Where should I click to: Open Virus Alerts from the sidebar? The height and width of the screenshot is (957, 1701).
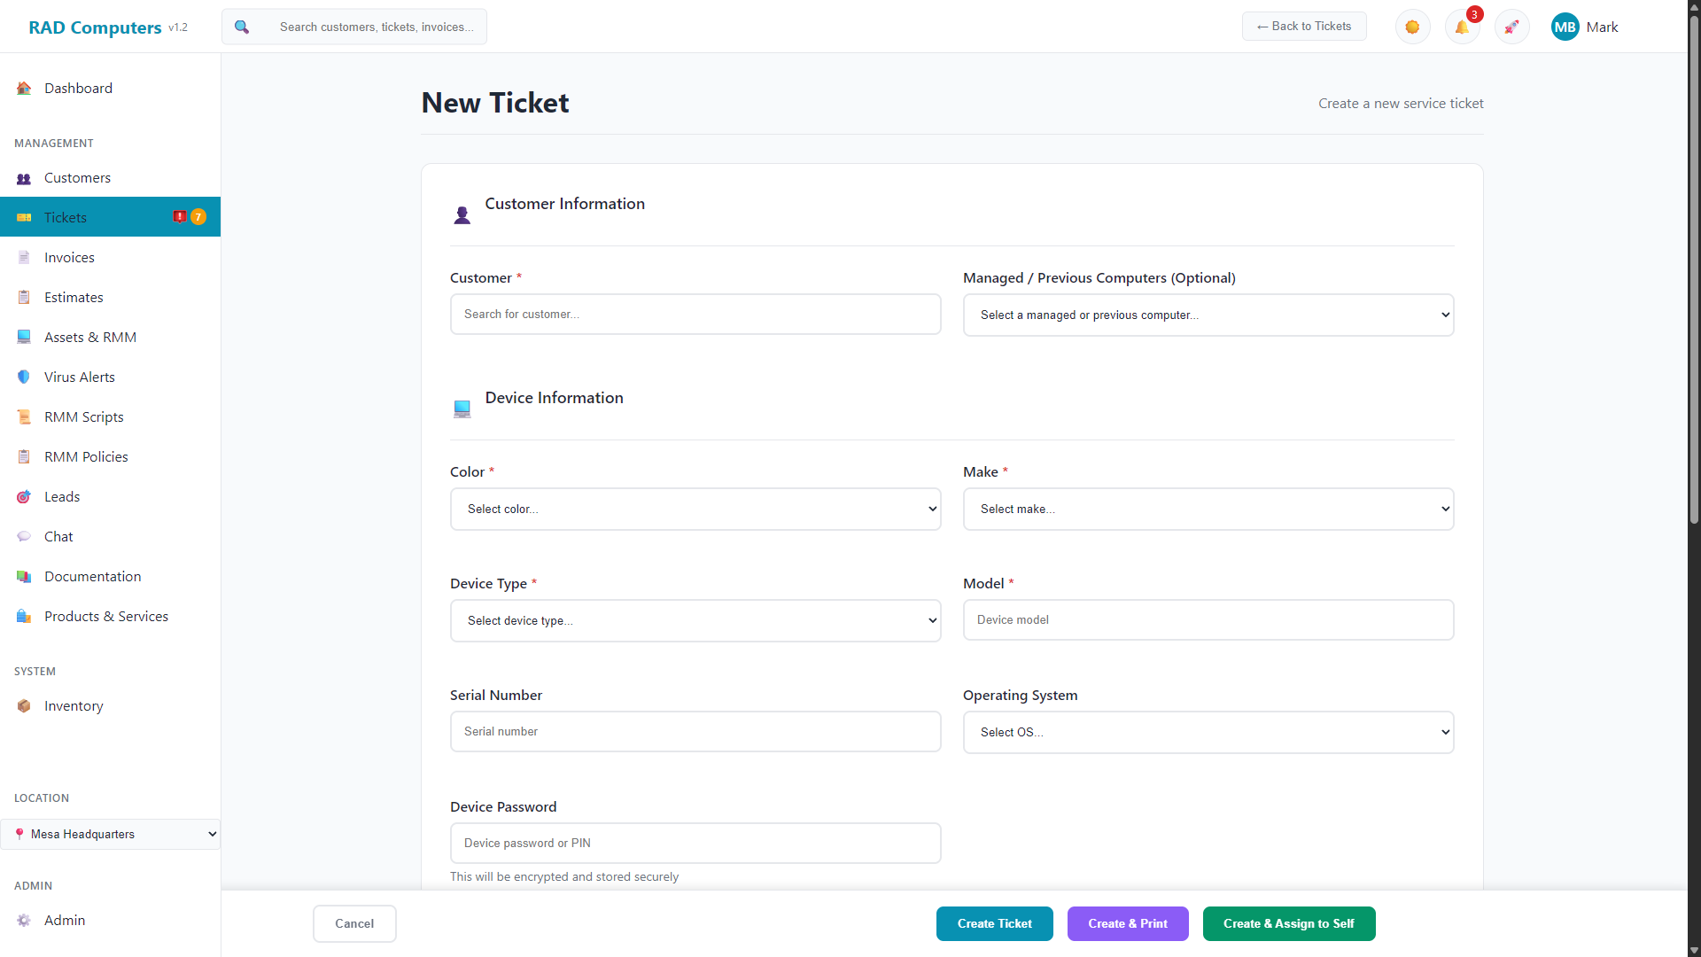[x=80, y=377]
